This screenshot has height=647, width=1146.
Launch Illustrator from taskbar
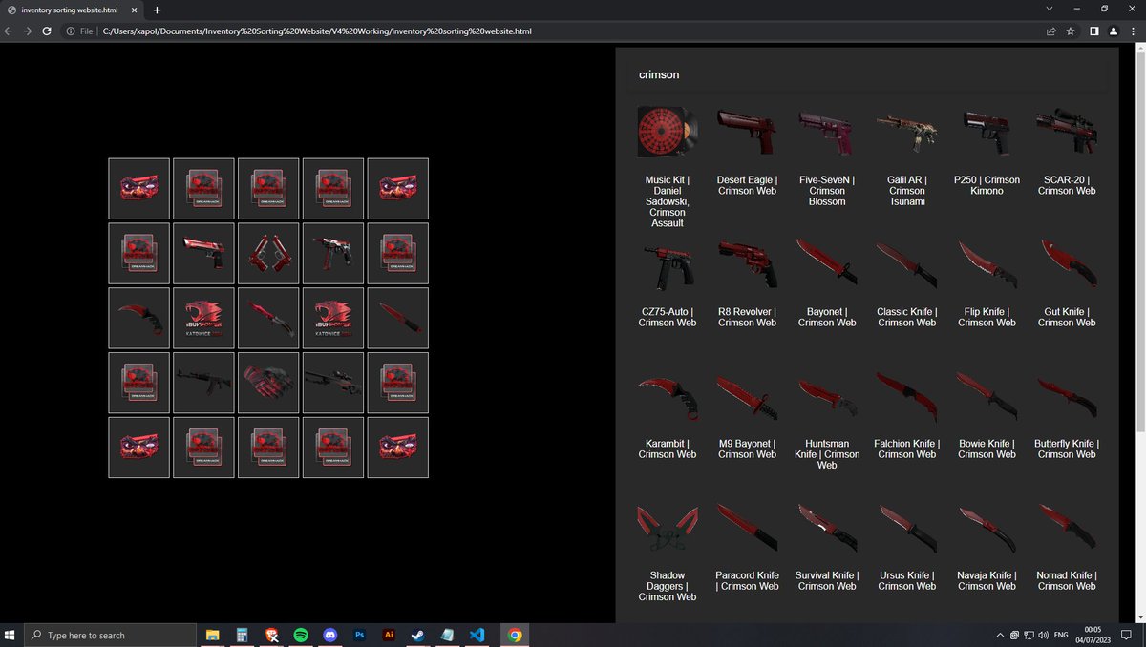click(389, 635)
